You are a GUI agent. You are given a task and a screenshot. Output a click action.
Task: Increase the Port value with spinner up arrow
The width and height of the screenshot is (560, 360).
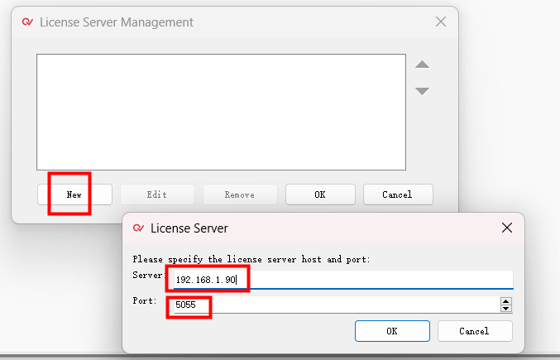(505, 301)
